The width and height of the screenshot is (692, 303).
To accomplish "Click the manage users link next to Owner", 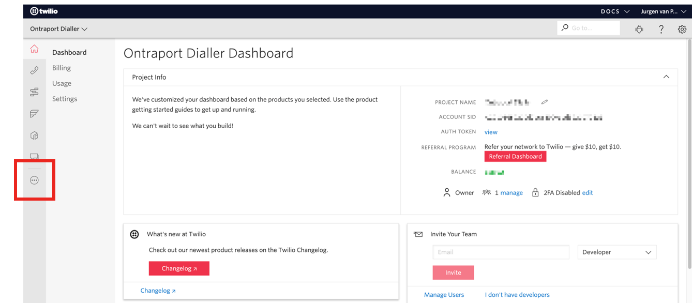I will [512, 193].
